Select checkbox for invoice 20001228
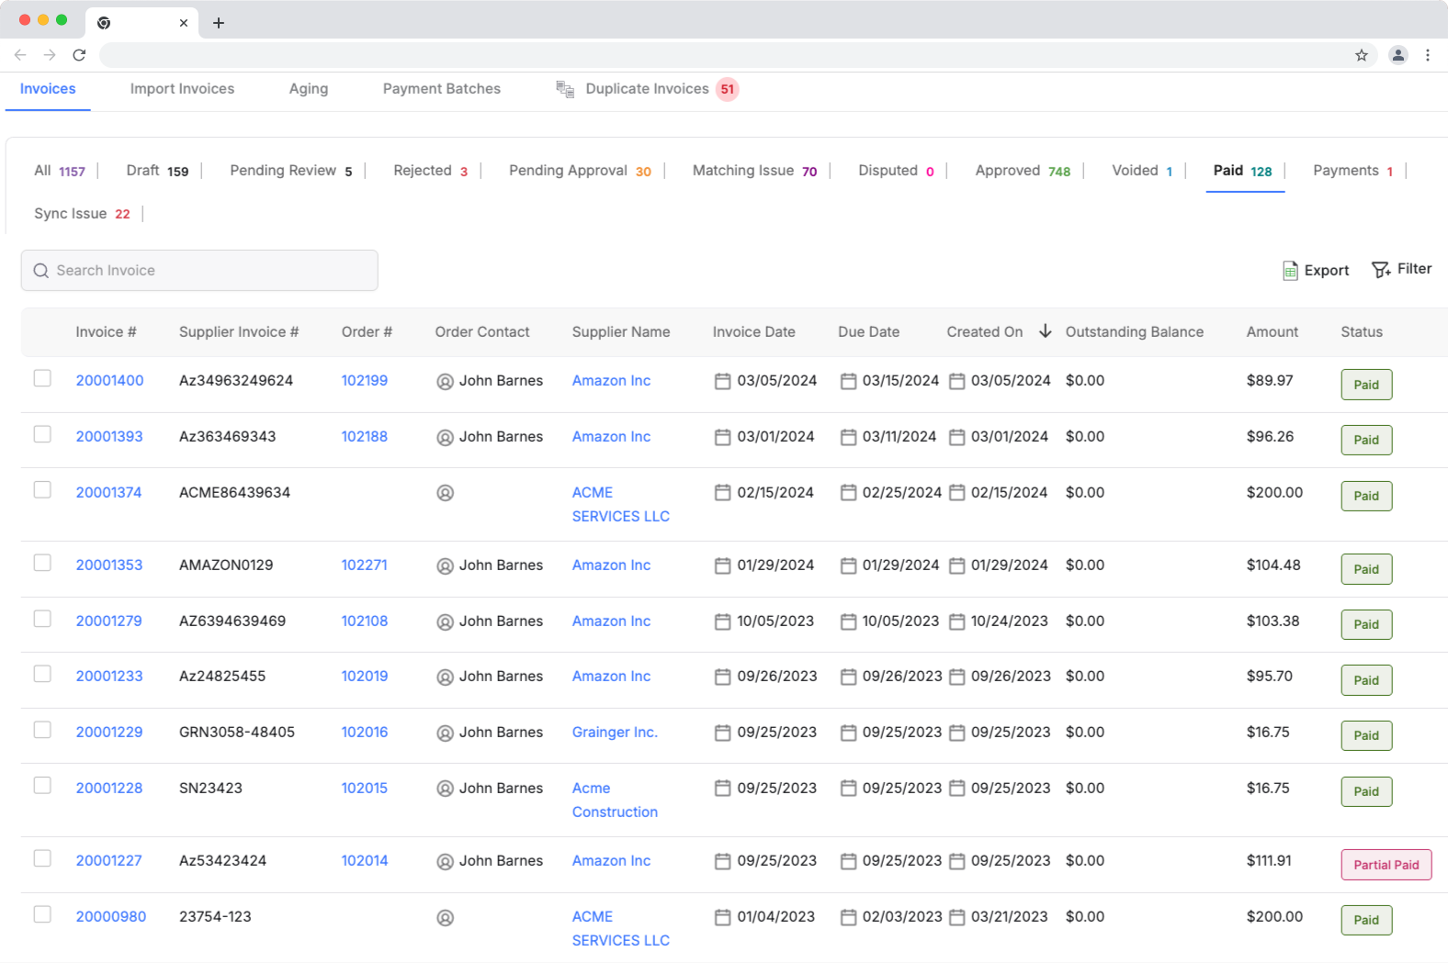 (x=42, y=786)
